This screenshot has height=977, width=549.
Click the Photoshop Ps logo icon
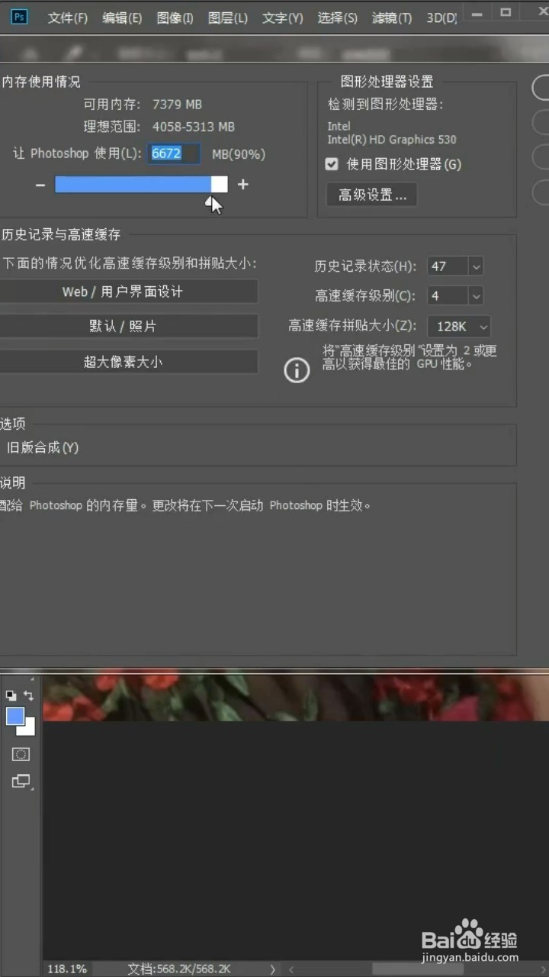point(19,17)
